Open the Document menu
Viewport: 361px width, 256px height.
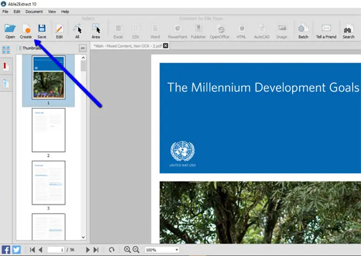[34, 12]
